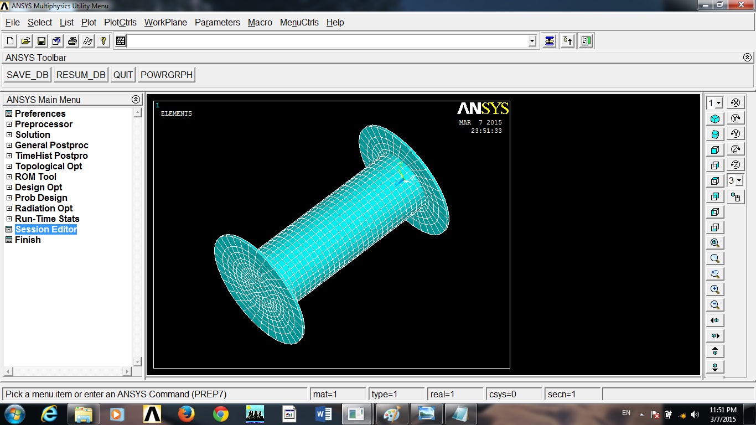Click the Open ANSYS File icon

[x=26, y=41]
